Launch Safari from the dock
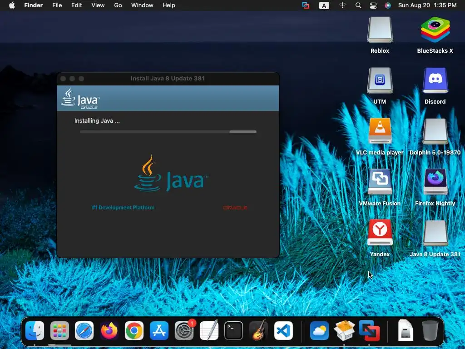Image resolution: width=465 pixels, height=349 pixels. 84,330
